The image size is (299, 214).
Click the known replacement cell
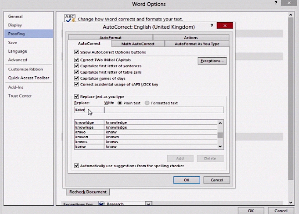coord(161,137)
